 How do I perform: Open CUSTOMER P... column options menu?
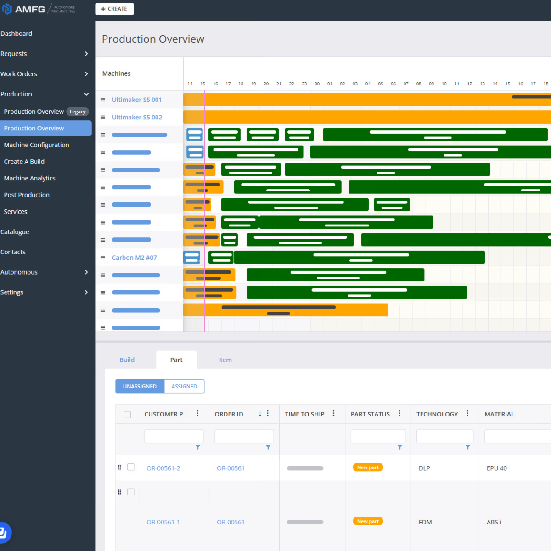click(197, 413)
